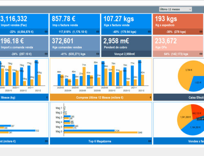
Task: Click the 'Mag 1' axis label
Action: 59,108
